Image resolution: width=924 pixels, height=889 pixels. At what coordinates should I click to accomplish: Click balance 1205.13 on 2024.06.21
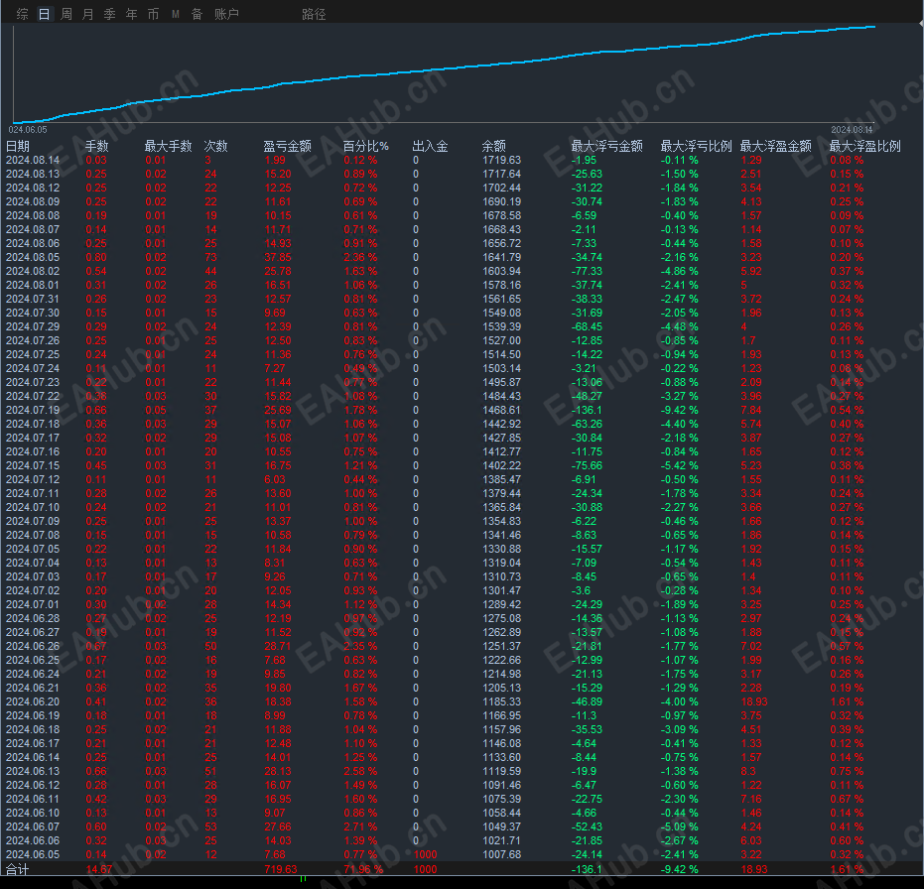pyautogui.click(x=501, y=689)
